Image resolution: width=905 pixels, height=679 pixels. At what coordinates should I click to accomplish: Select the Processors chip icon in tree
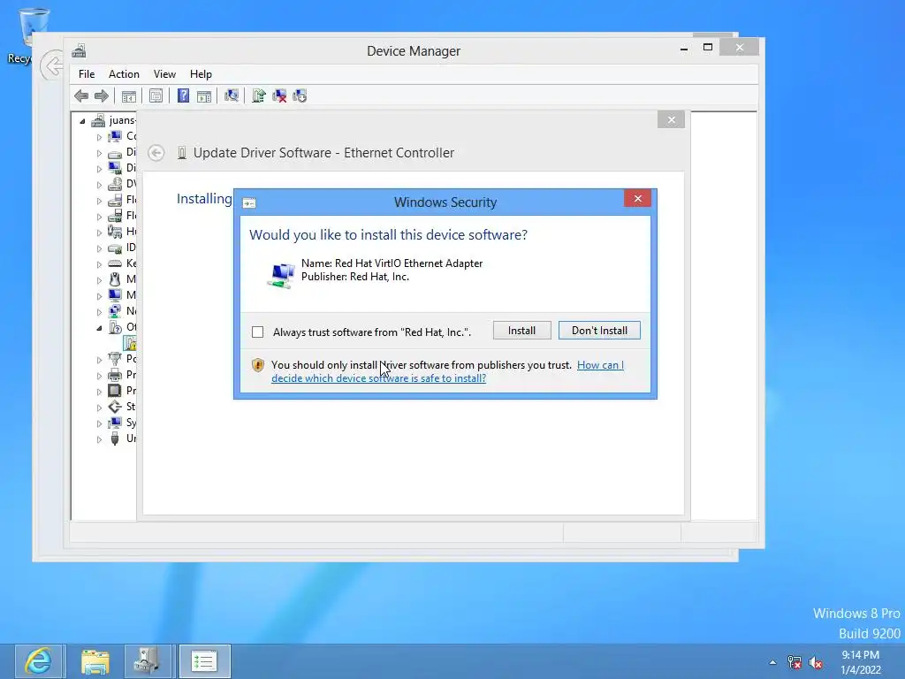coord(115,391)
